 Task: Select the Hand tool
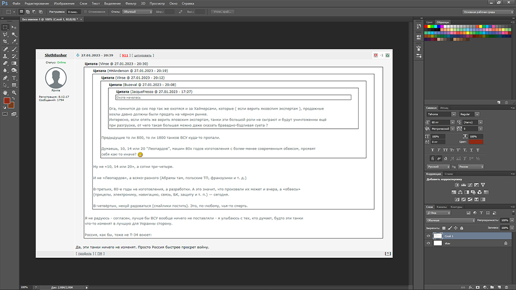click(5, 93)
